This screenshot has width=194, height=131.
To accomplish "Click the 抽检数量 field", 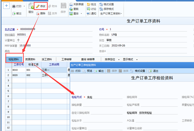I will tap(103, 105).
